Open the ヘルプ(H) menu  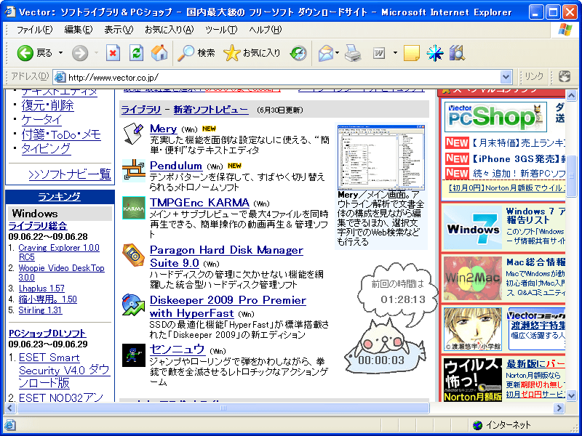(266, 30)
